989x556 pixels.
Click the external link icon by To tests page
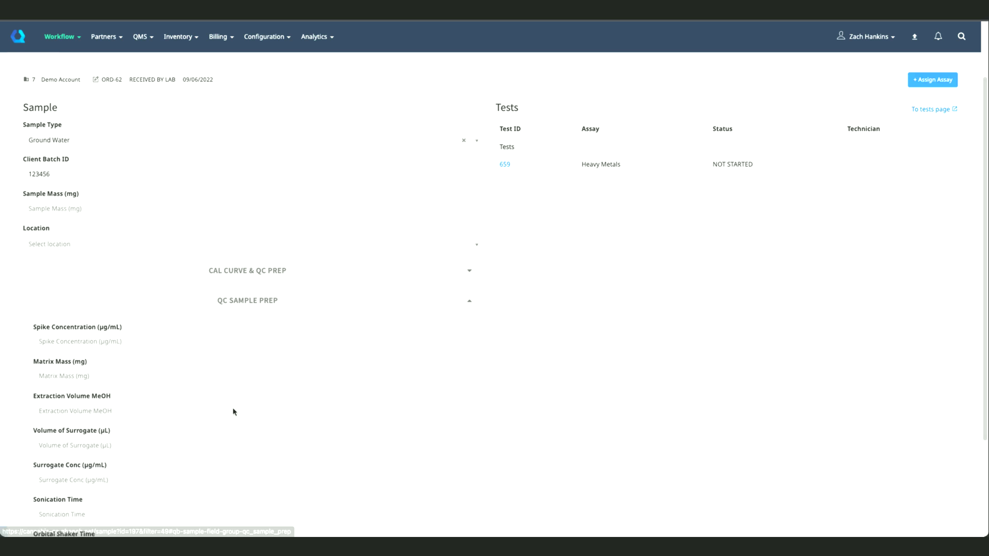[x=954, y=109]
